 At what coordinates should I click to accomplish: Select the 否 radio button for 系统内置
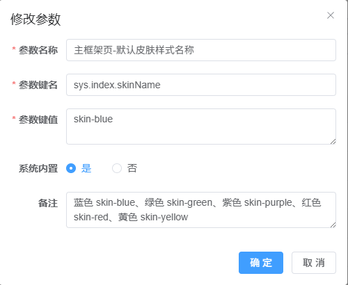(117, 168)
